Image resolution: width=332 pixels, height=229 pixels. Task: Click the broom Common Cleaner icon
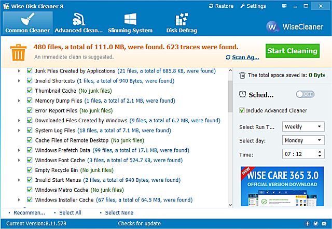(x=27, y=19)
